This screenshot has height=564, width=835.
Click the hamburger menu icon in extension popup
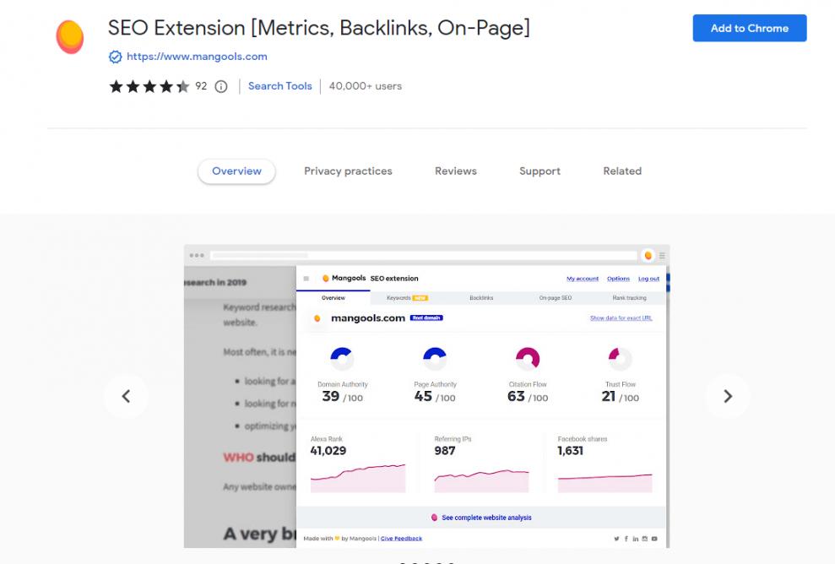pos(306,279)
